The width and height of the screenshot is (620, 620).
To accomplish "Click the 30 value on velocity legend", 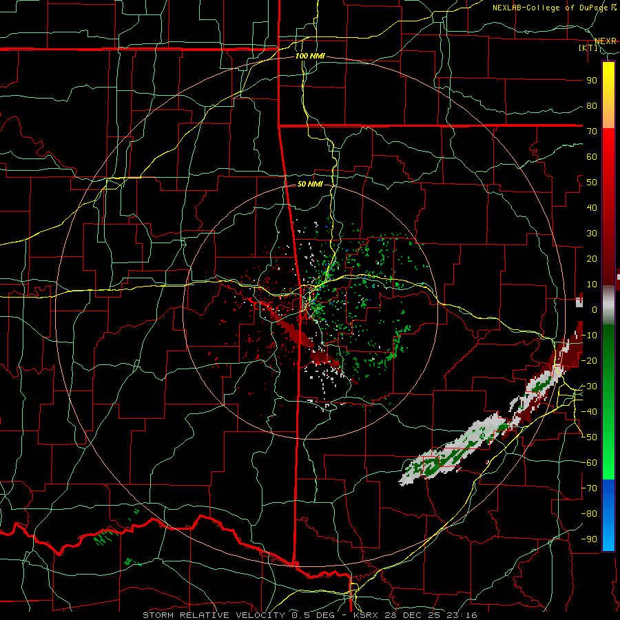I will coord(592,234).
